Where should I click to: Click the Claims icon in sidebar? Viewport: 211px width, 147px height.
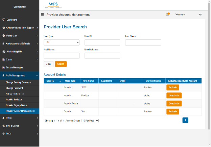point(4,59)
